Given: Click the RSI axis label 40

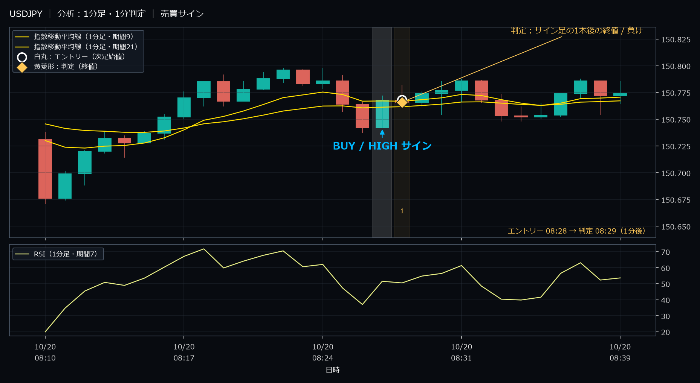Looking at the screenshot, I should click(665, 300).
